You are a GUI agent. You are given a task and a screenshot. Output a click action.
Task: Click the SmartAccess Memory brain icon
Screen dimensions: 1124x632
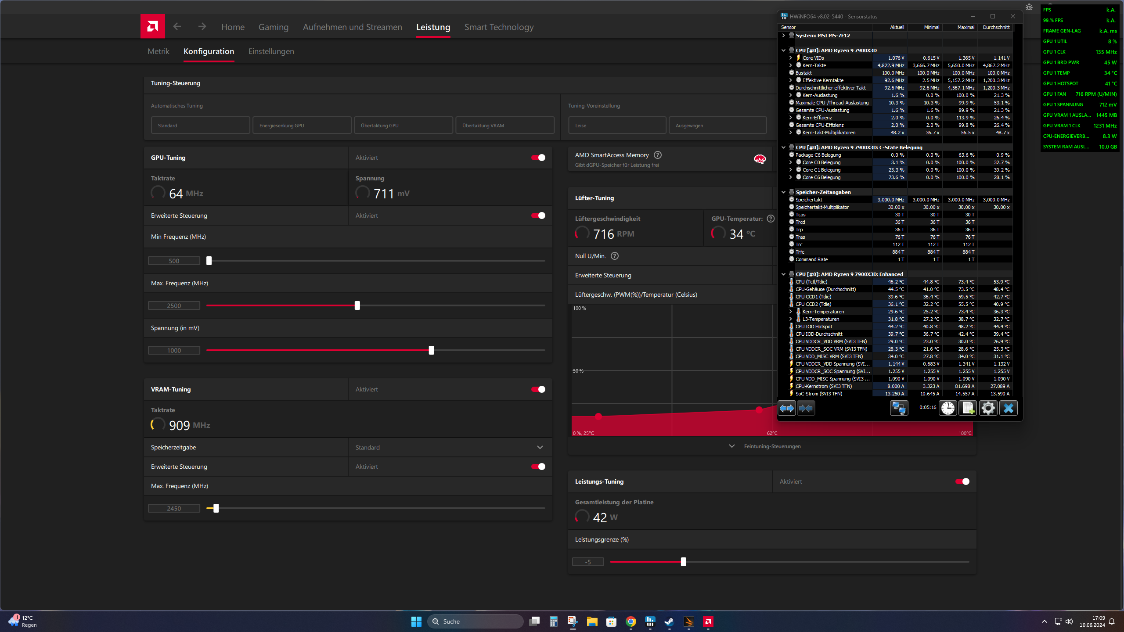760,159
